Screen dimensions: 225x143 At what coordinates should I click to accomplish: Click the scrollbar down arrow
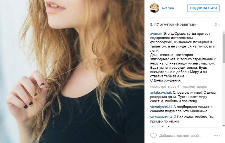click(224, 126)
